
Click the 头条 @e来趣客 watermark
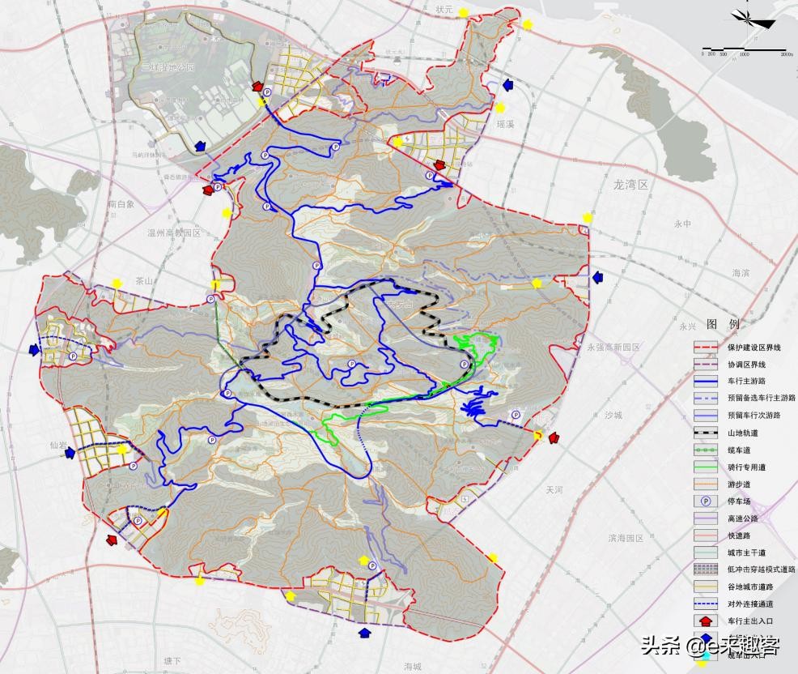[x=711, y=646]
